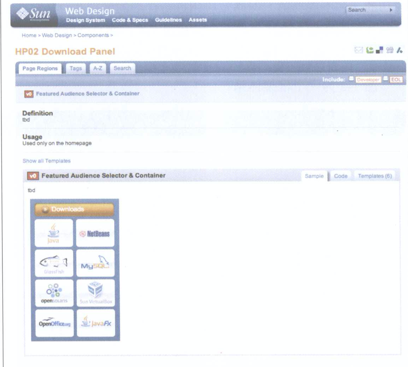Viewport: 408px width, 367px height.
Task: Select the Sample tab
Action: click(x=314, y=176)
